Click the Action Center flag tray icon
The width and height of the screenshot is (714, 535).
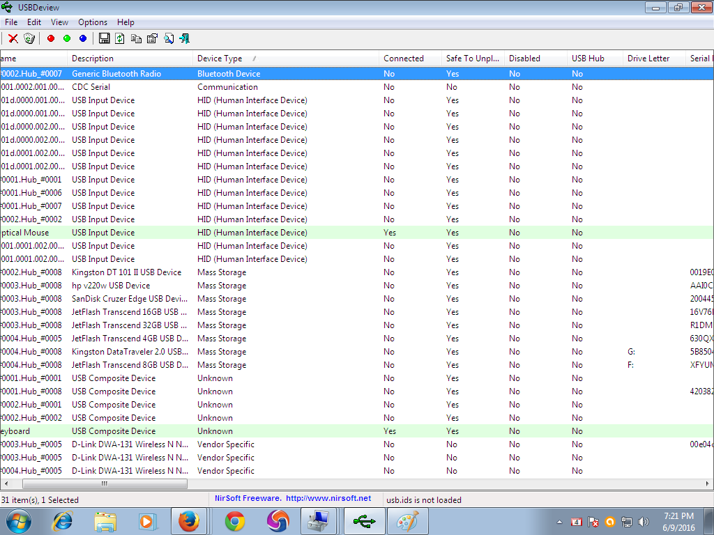[593, 522]
